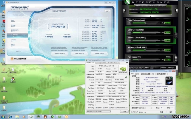Click the Memory Clock slider handle
191x119 pixels.
145,50
